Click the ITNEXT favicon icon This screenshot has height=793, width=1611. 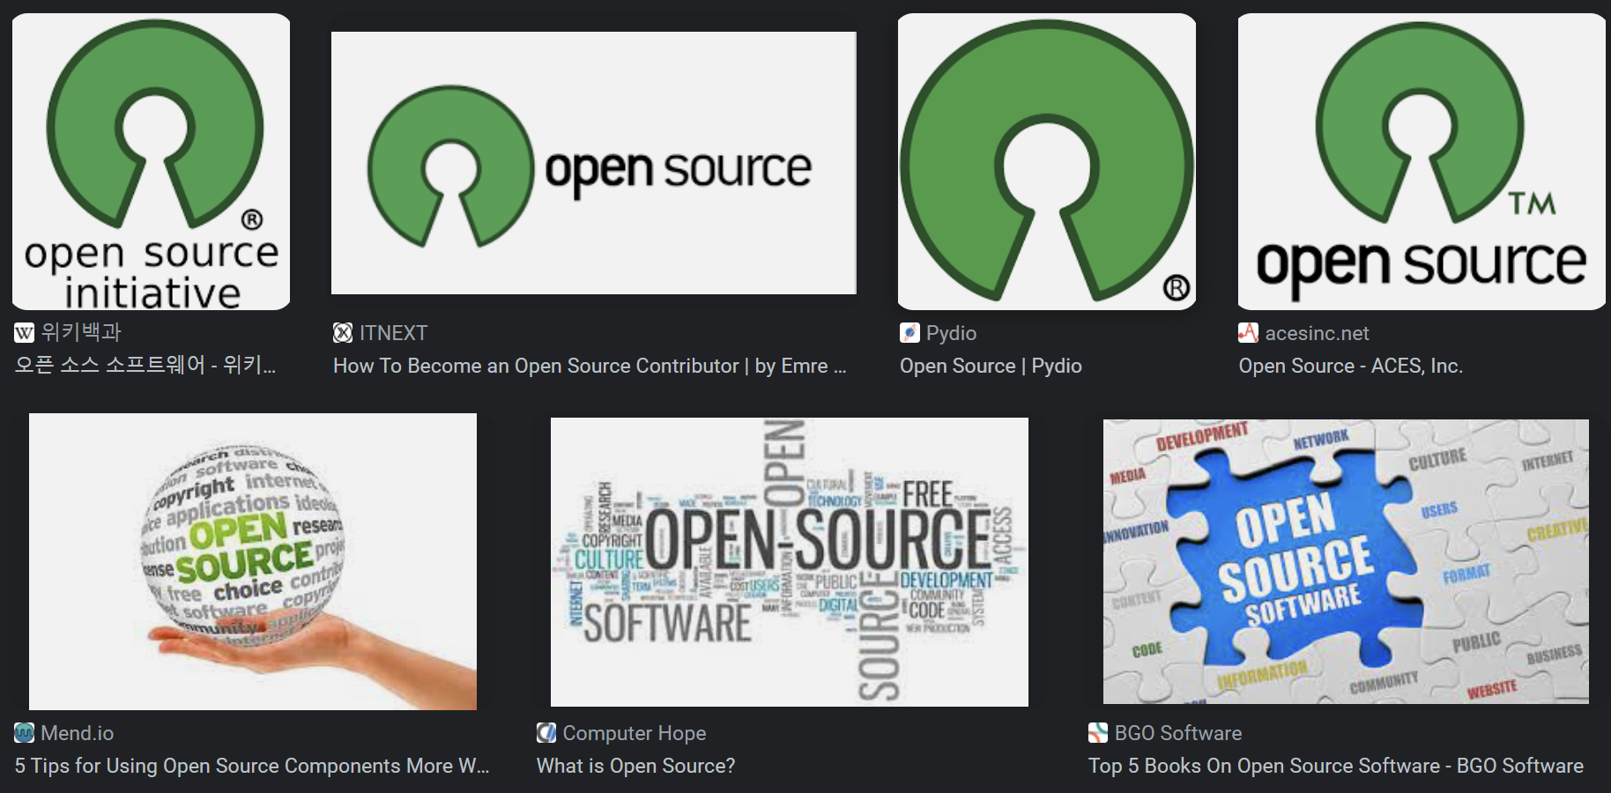[343, 333]
